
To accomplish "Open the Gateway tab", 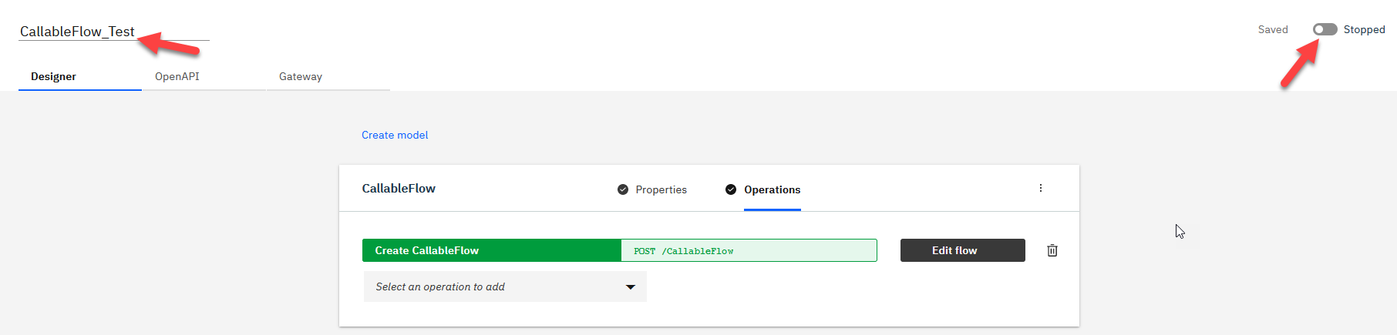I will coord(301,76).
